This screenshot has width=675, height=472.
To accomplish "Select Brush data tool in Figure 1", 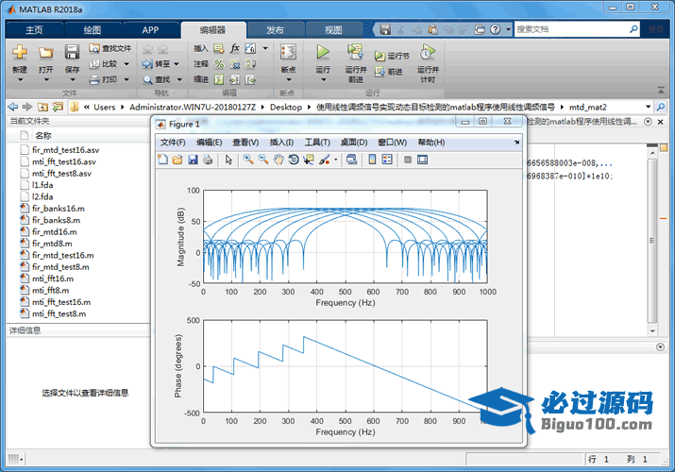I will pyautogui.click(x=324, y=160).
